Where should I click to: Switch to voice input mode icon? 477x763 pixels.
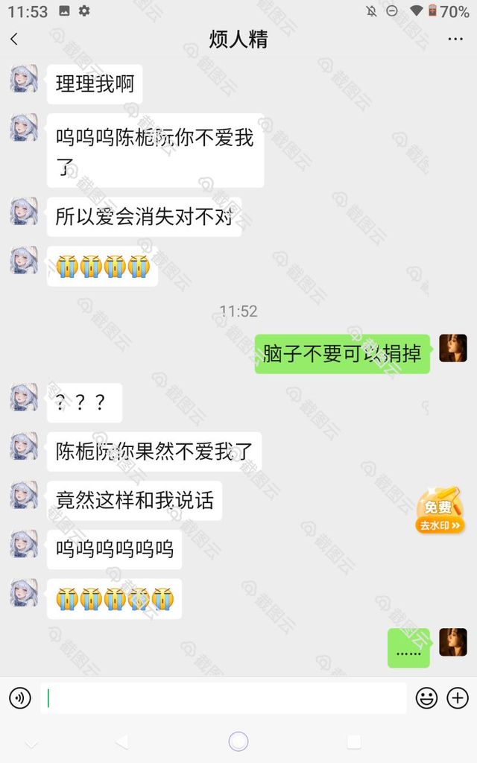(20, 697)
